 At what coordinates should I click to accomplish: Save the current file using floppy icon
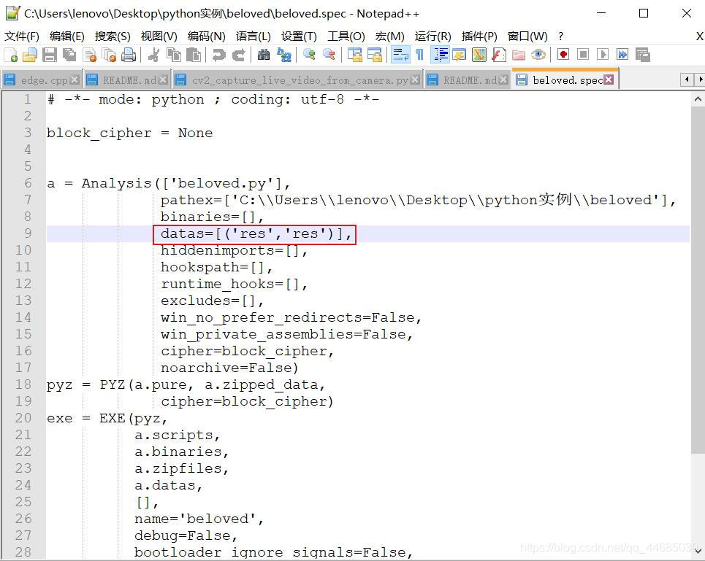[x=50, y=55]
